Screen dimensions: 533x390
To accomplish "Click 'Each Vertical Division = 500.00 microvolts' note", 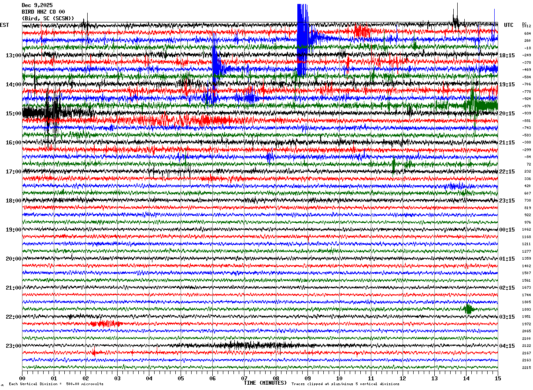I will tap(56, 384).
